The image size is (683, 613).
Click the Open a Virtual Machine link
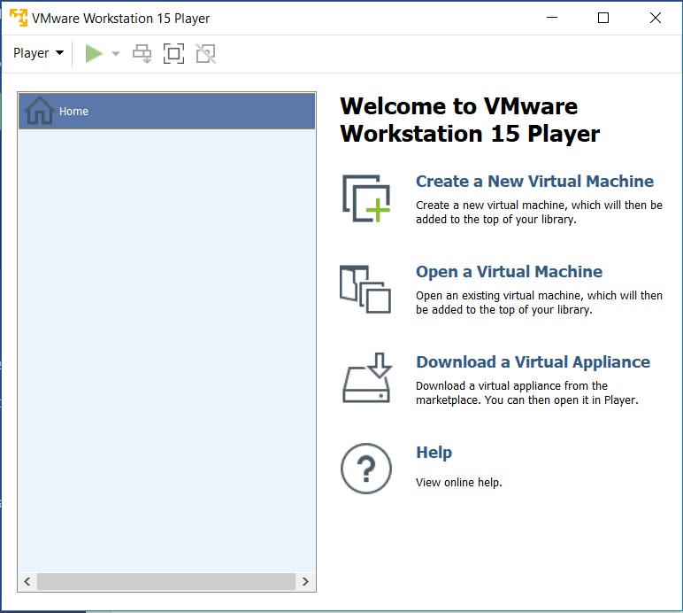coord(509,272)
